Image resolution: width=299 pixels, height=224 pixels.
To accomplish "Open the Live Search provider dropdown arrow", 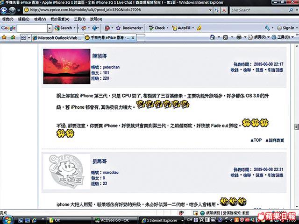I will 296,10.
